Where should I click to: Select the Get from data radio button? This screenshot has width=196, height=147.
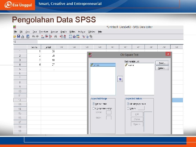tap(93, 104)
